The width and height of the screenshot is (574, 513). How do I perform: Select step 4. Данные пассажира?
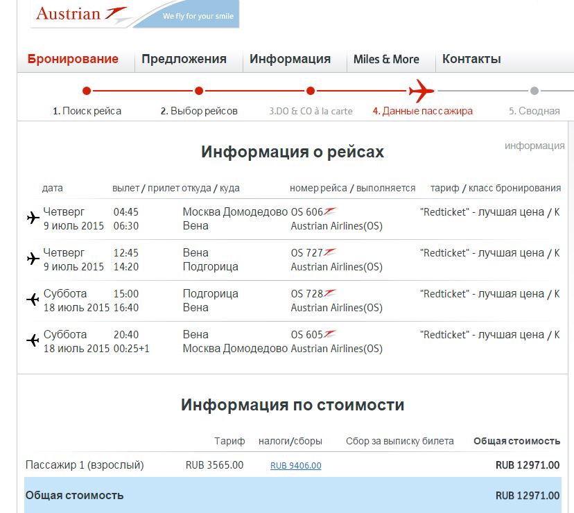click(x=423, y=111)
